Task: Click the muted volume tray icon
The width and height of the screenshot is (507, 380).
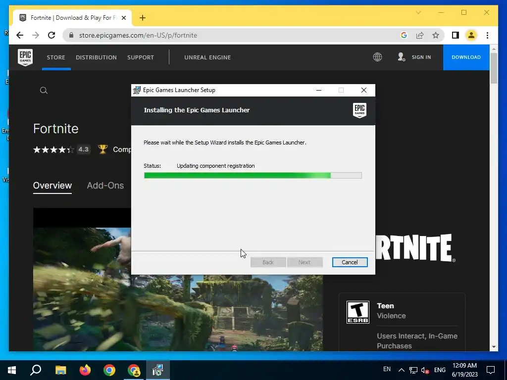Action: point(425,370)
